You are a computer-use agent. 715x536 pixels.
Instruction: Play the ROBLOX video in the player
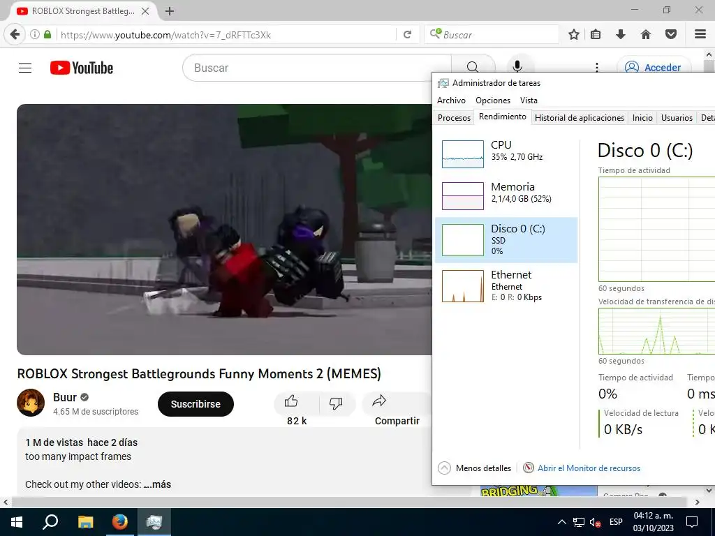click(224, 229)
